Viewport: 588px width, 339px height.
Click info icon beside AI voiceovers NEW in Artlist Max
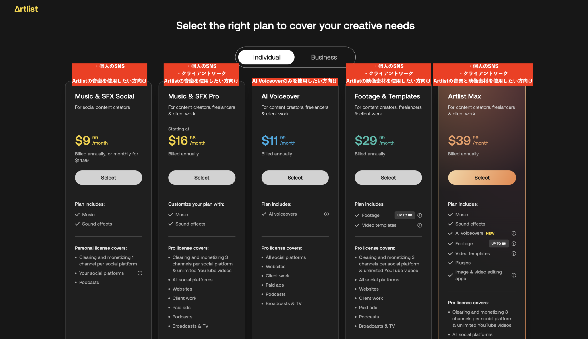[514, 233]
